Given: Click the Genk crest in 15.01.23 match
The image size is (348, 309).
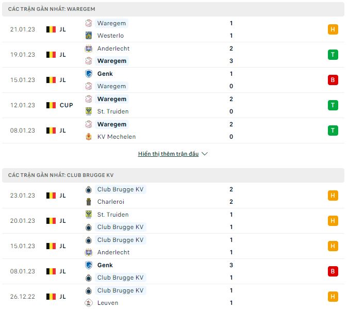Looking at the screenshot, I should 89,74.
